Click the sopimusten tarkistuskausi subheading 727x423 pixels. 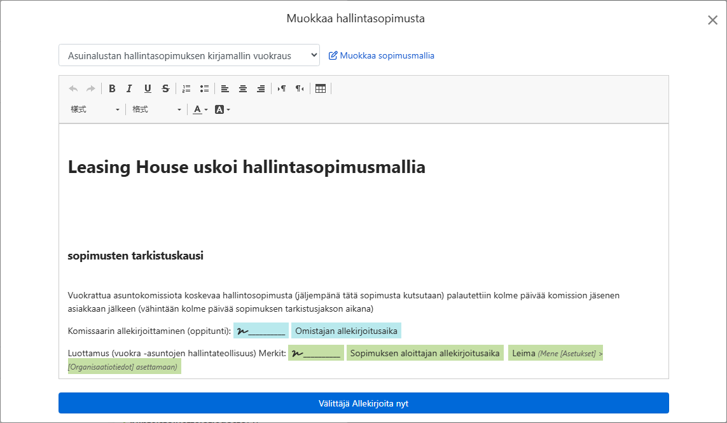(135, 256)
